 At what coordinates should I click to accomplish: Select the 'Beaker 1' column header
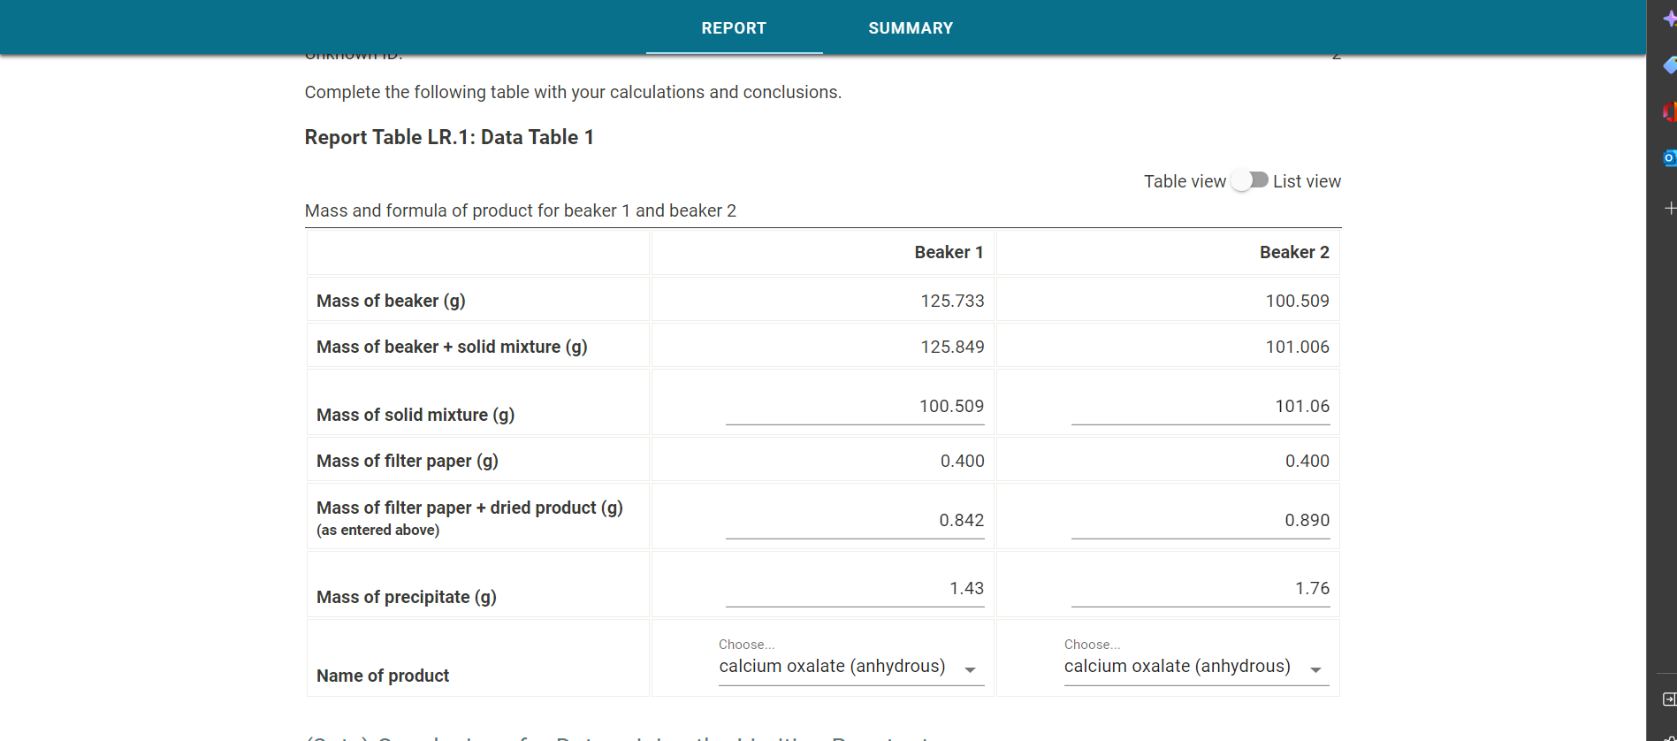[x=949, y=252]
